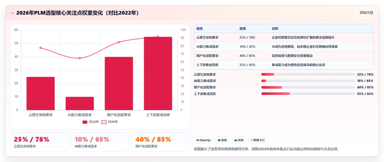
Task: Click the AI能力集成需求 x-axis label
Action: [80, 115]
